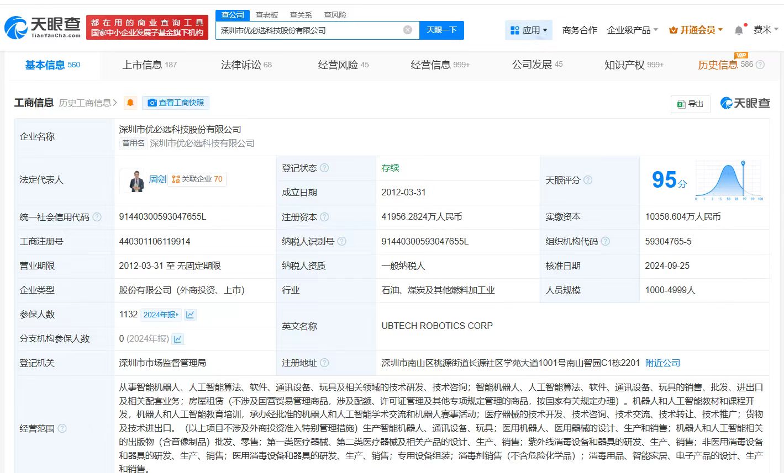Viewport: 784px width, 473px height.
Task: Open the TianYanCha home logo
Action: pyautogui.click(x=43, y=27)
